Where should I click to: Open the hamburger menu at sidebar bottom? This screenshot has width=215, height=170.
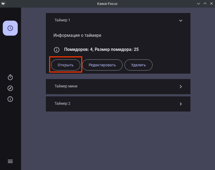10,161
